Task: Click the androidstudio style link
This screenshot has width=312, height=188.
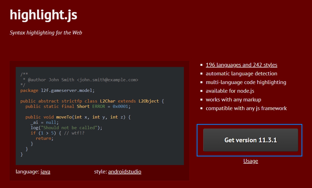Action: 124,172
